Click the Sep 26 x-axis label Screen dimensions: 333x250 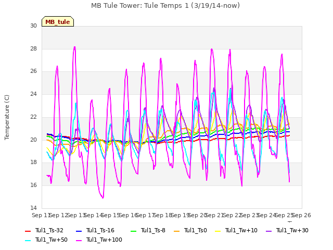pyautogui.click(x=302, y=215)
